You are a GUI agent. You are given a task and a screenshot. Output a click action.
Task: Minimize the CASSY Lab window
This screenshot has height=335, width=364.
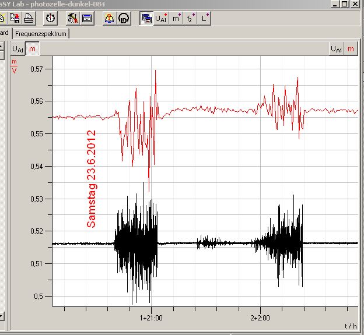(x=335, y=4)
